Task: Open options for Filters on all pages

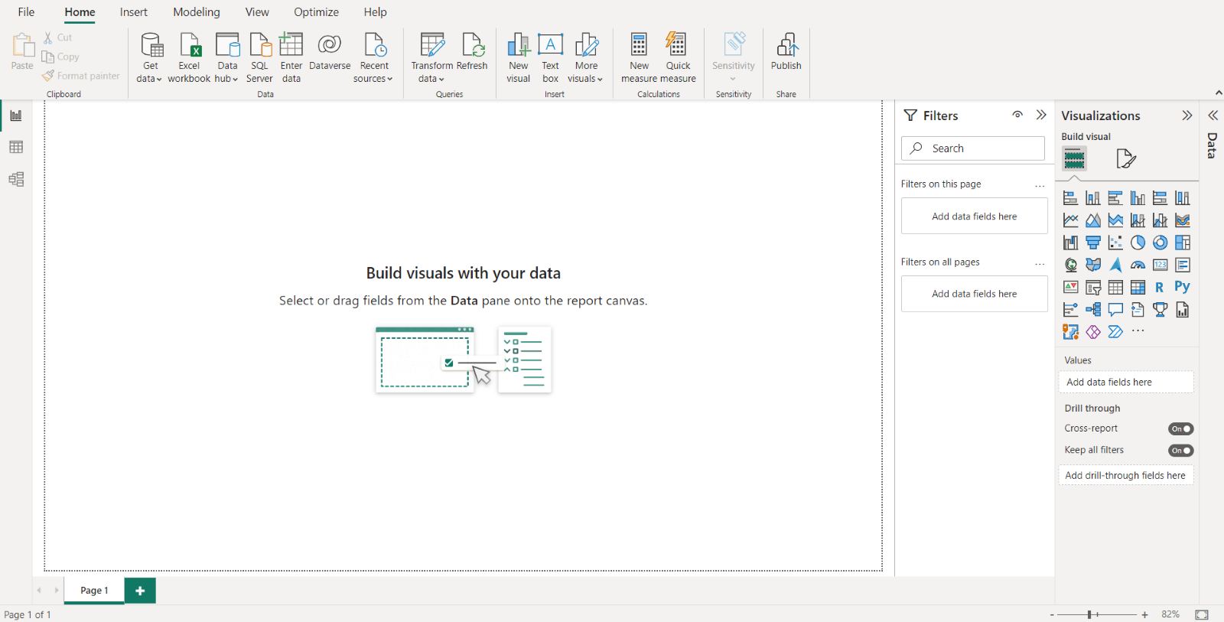Action: tap(1040, 263)
